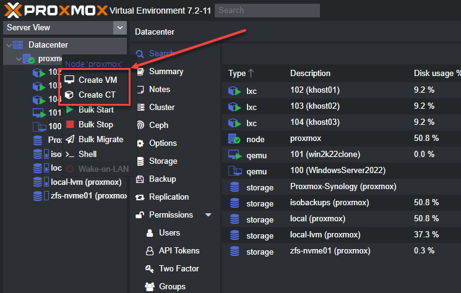Open the Server View dropdown

(x=120, y=28)
